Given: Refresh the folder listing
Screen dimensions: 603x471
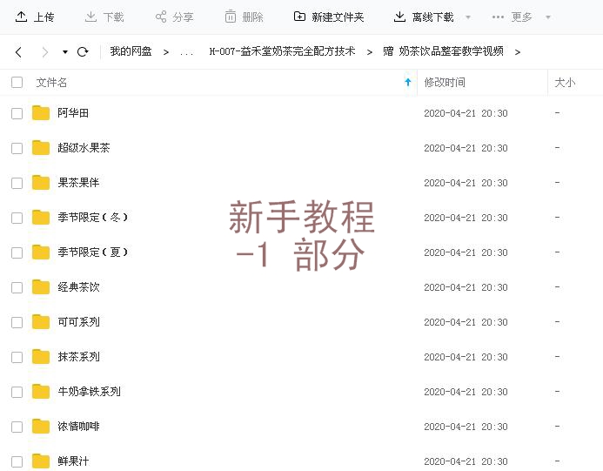Looking at the screenshot, I should tap(83, 51).
